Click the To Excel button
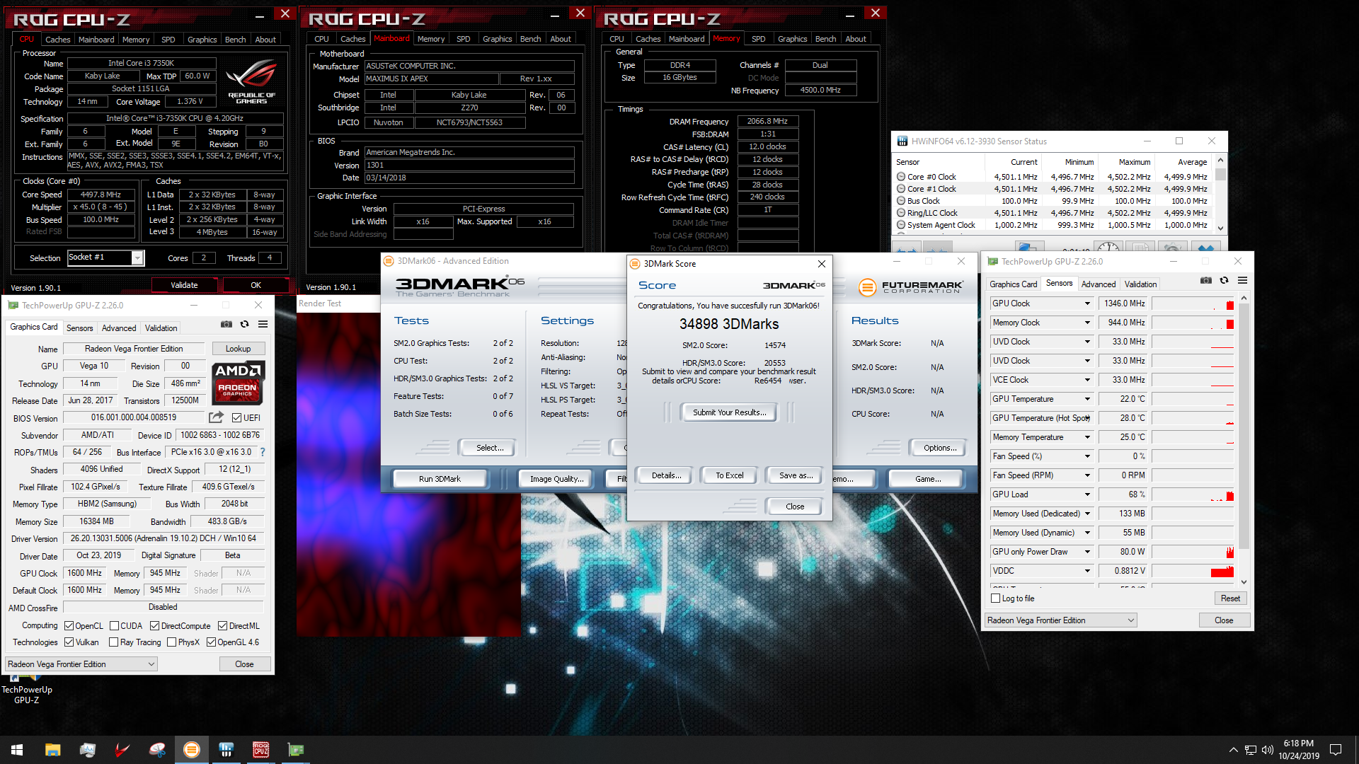The image size is (1359, 764). [729, 475]
